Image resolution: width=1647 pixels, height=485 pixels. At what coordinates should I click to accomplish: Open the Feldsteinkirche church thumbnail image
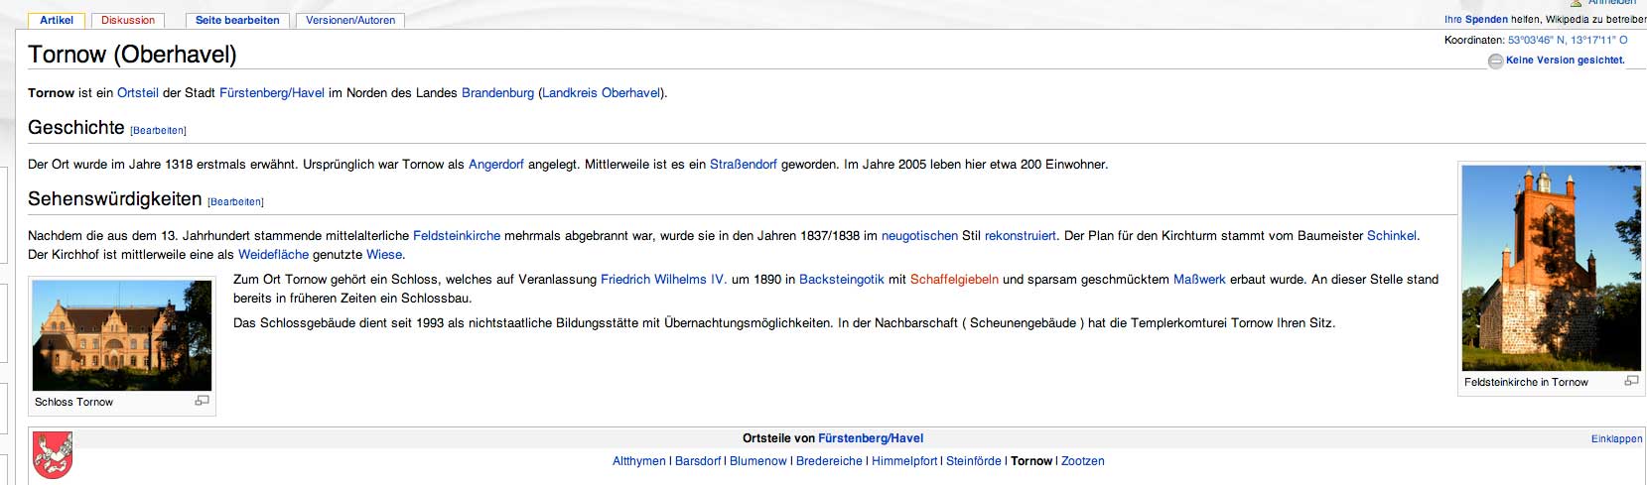click(1551, 268)
